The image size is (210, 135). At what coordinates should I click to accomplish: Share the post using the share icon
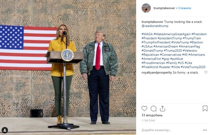[163, 109]
